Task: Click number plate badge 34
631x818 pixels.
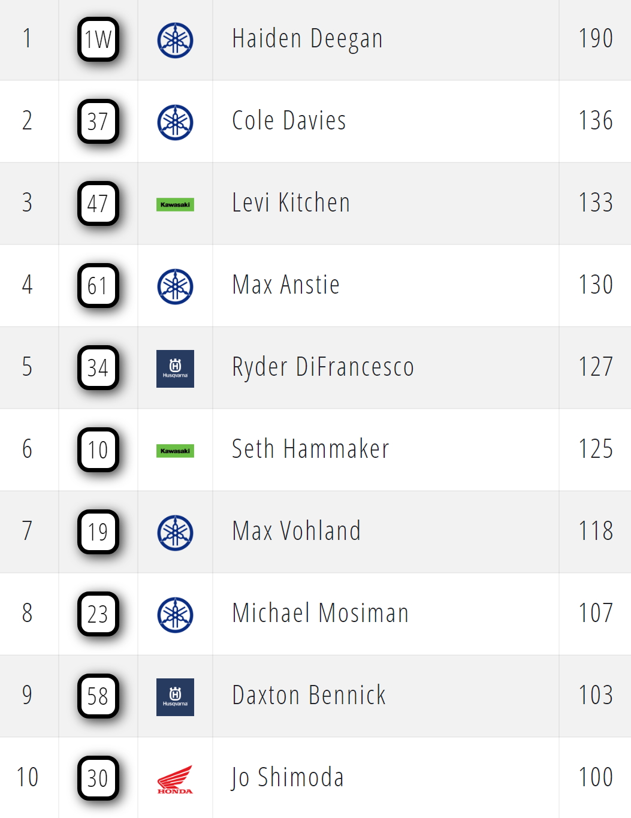Action: 98,368
